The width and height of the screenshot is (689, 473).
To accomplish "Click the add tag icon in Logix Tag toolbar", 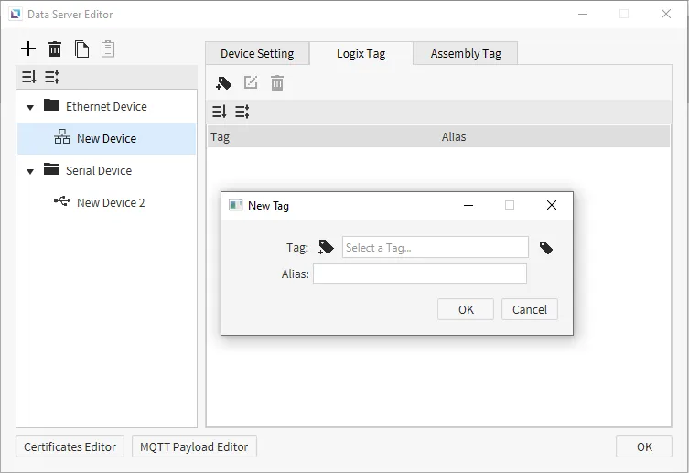I will [223, 83].
